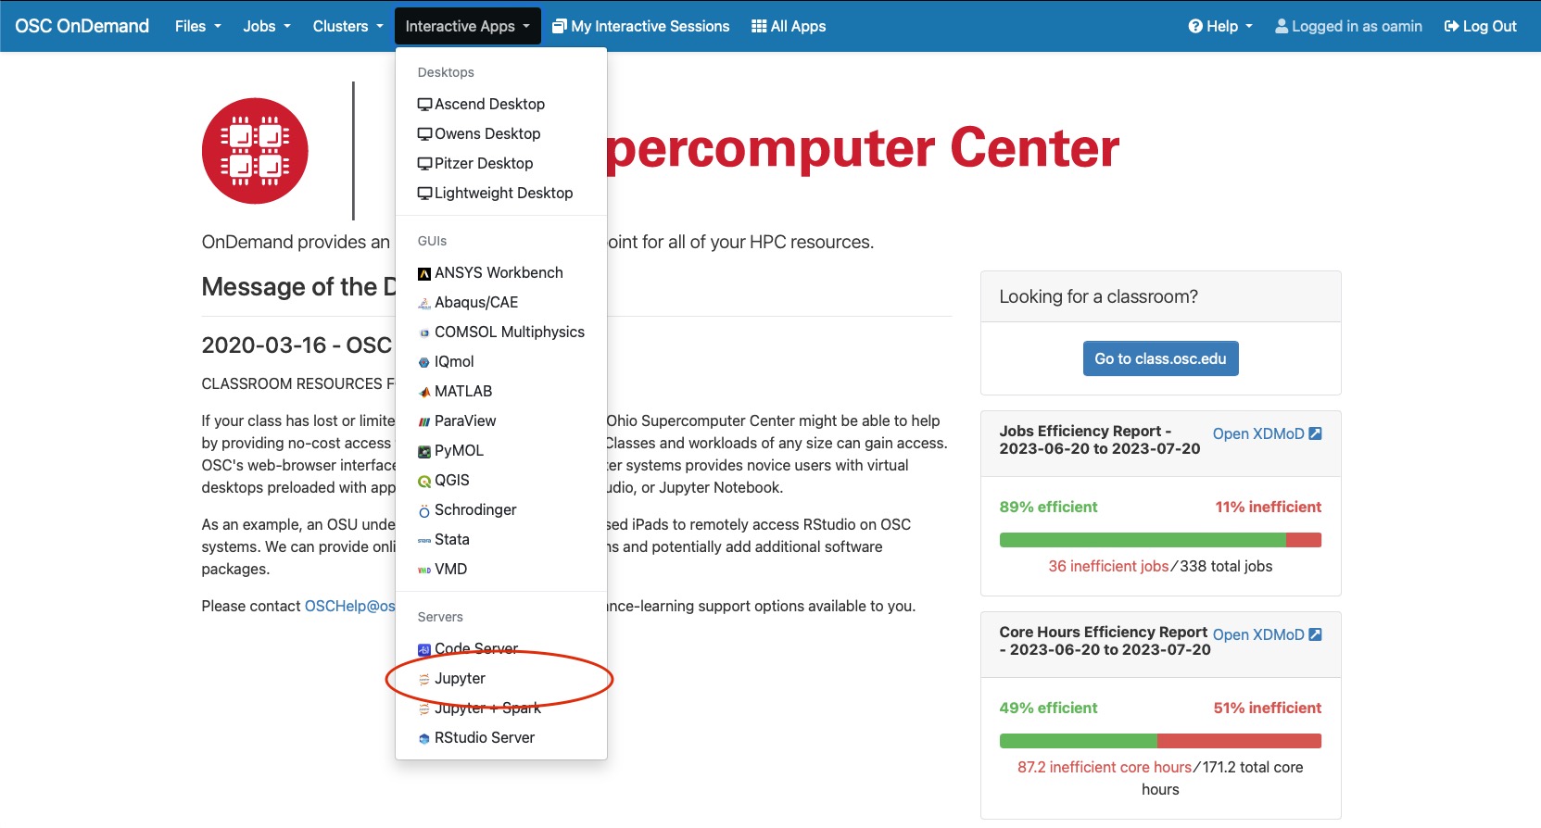The image size is (1541, 828).
Task: Click the Abaqus/CAE app icon
Action: click(424, 303)
